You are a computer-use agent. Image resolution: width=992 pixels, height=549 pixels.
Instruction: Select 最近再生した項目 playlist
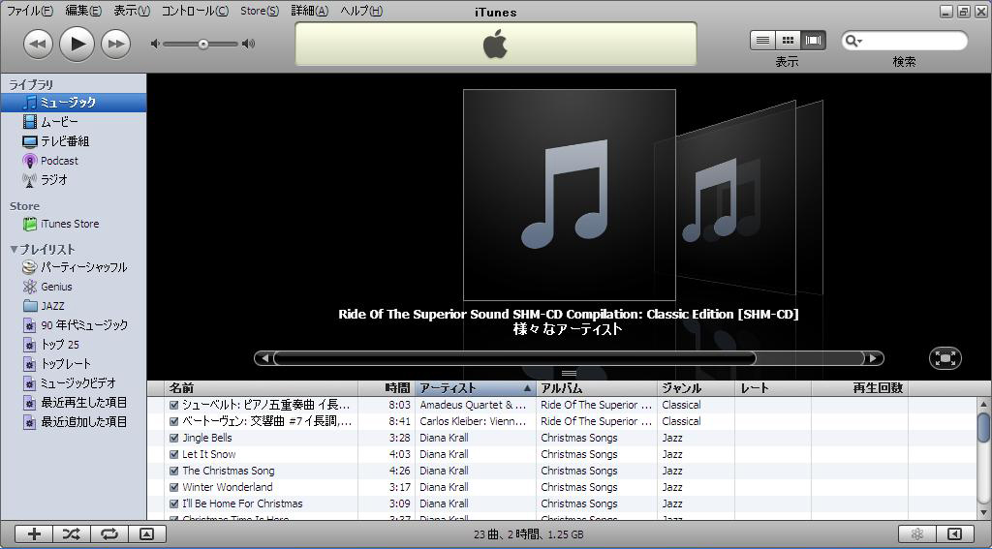coord(74,402)
